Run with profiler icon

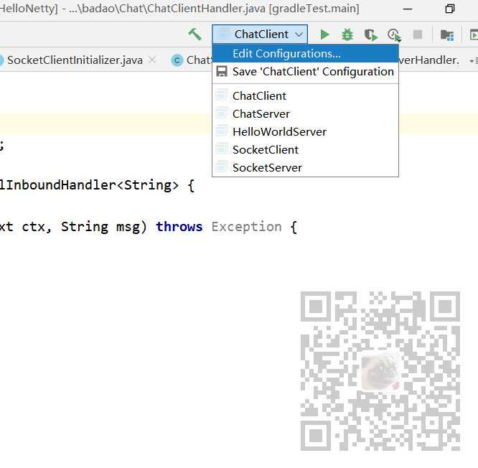[395, 35]
